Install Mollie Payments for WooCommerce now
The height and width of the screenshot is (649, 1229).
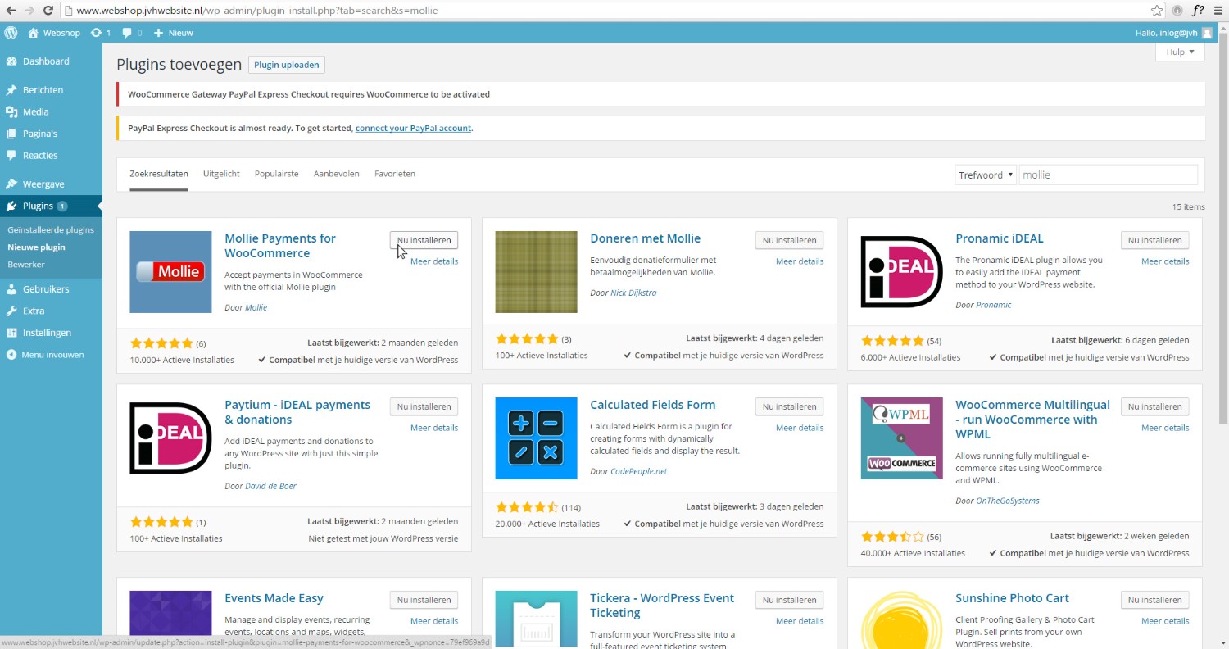tap(424, 240)
